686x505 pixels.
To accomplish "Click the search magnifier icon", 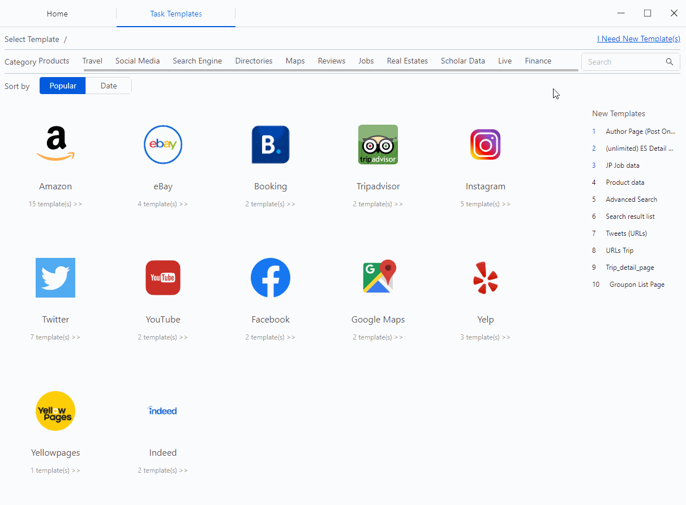I will 670,62.
